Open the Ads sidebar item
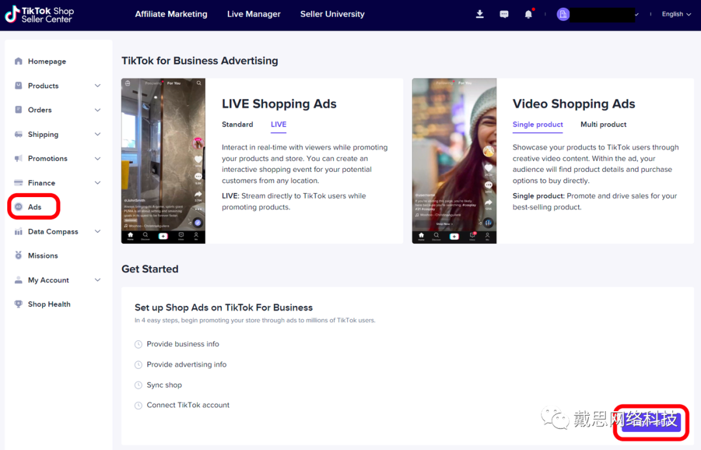701x450 pixels. tap(34, 207)
